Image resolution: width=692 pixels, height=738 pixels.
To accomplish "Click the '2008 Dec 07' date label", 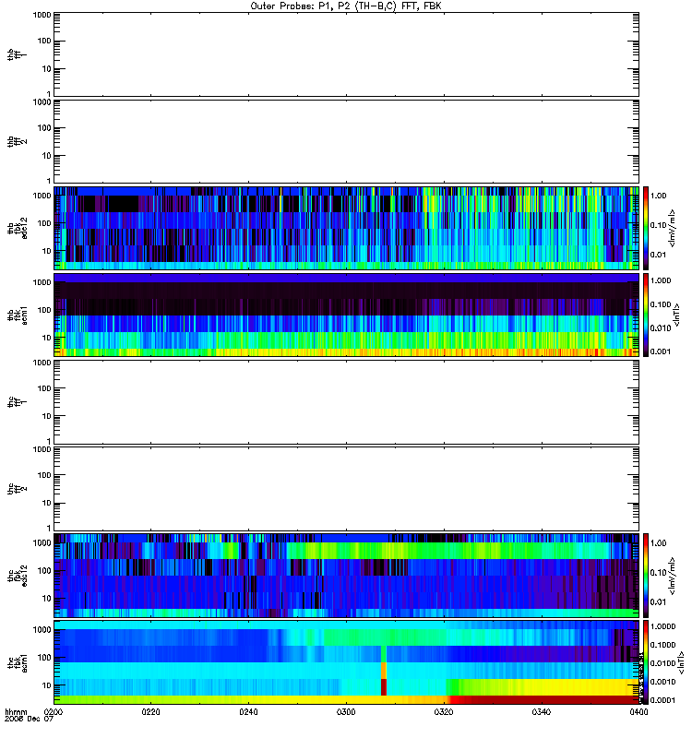I will click(x=29, y=719).
